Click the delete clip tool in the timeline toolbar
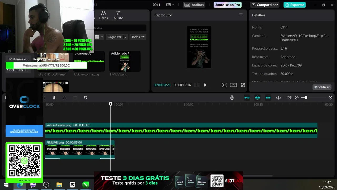The image size is (337, 190). [x=75, y=98]
